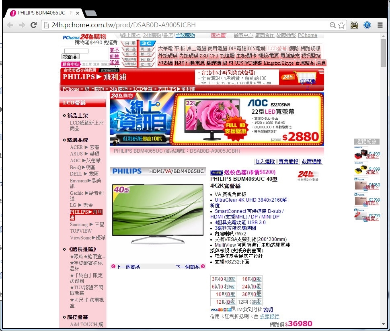Click the 24h delivery logo beside product title
This screenshot has height=331, width=390.
click(x=308, y=176)
